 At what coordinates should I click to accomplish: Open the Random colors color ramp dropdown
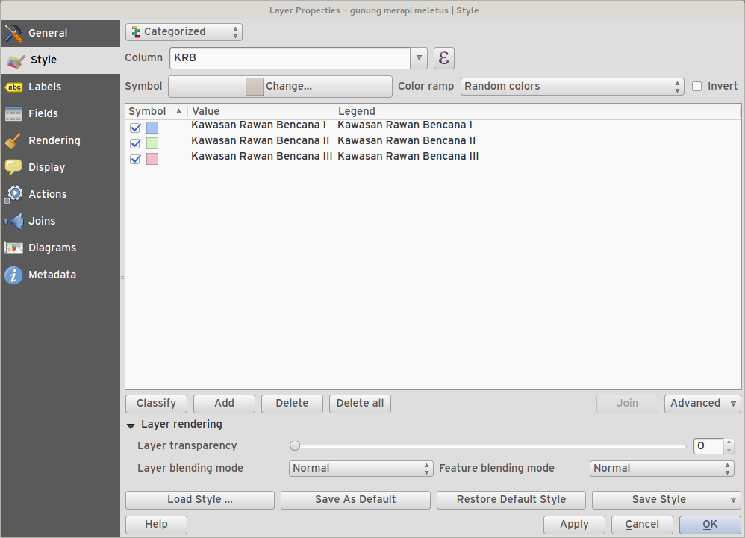point(572,87)
